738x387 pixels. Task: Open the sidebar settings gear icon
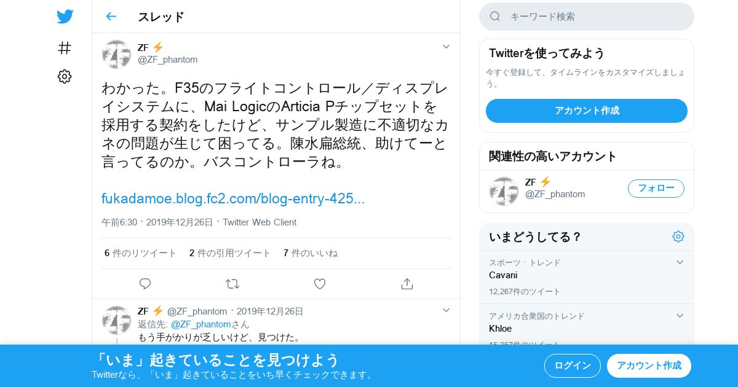pyautogui.click(x=65, y=76)
